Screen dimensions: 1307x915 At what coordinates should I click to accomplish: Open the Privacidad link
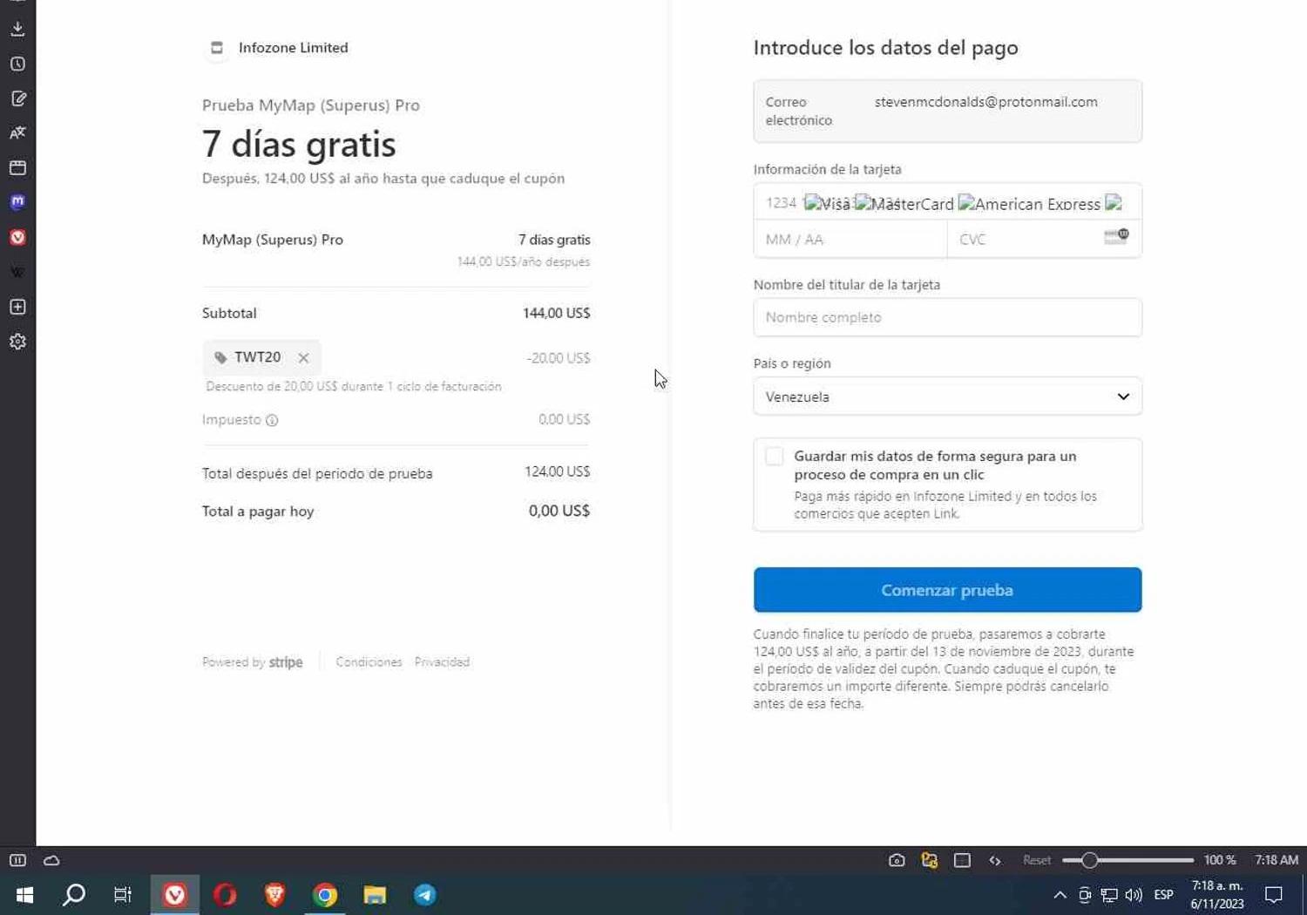[x=442, y=662]
